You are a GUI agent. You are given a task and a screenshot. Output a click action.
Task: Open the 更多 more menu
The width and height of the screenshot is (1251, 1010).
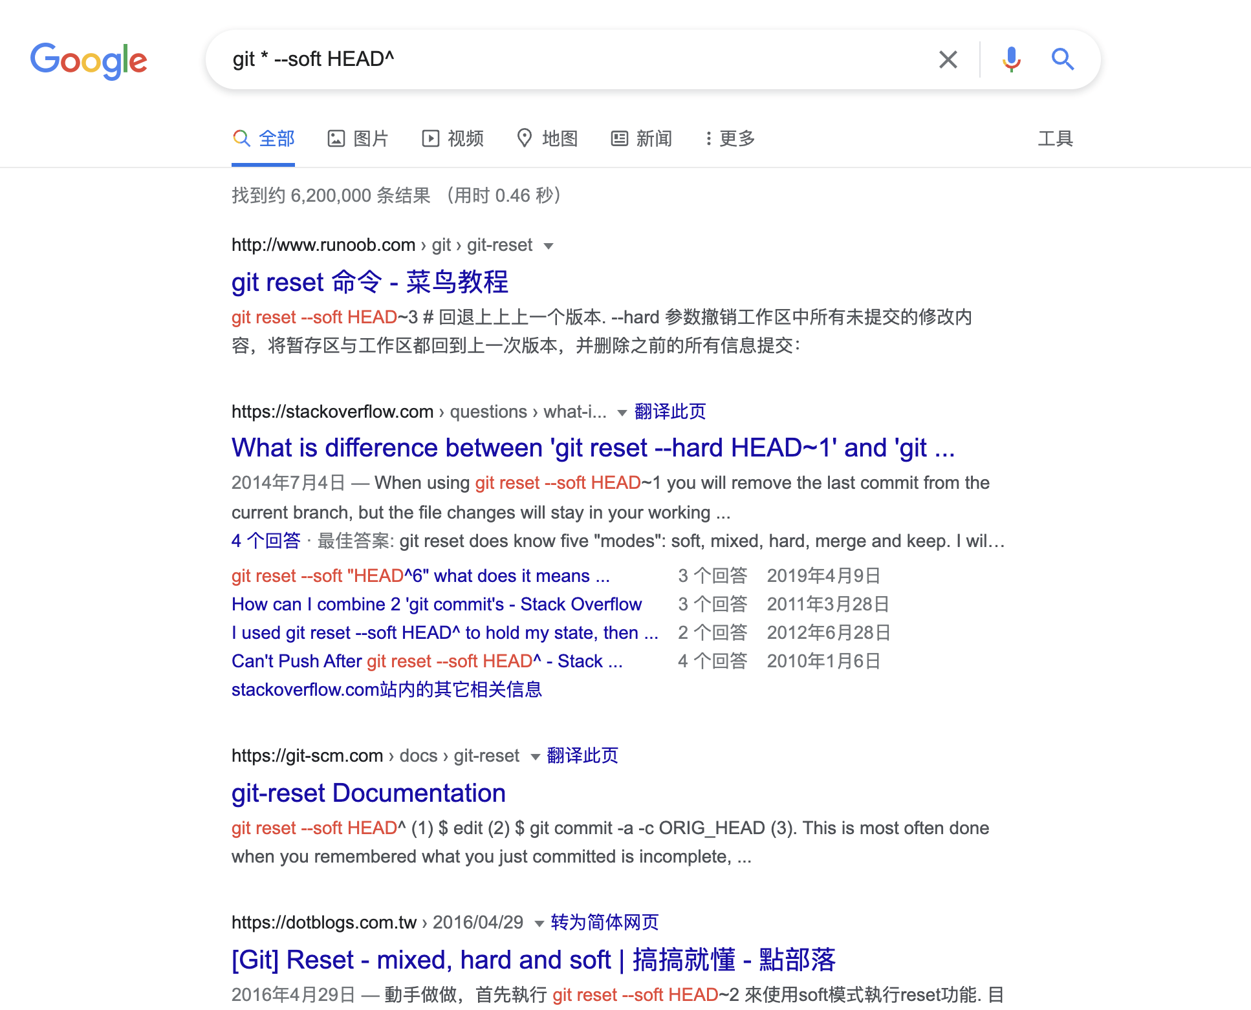click(730, 138)
